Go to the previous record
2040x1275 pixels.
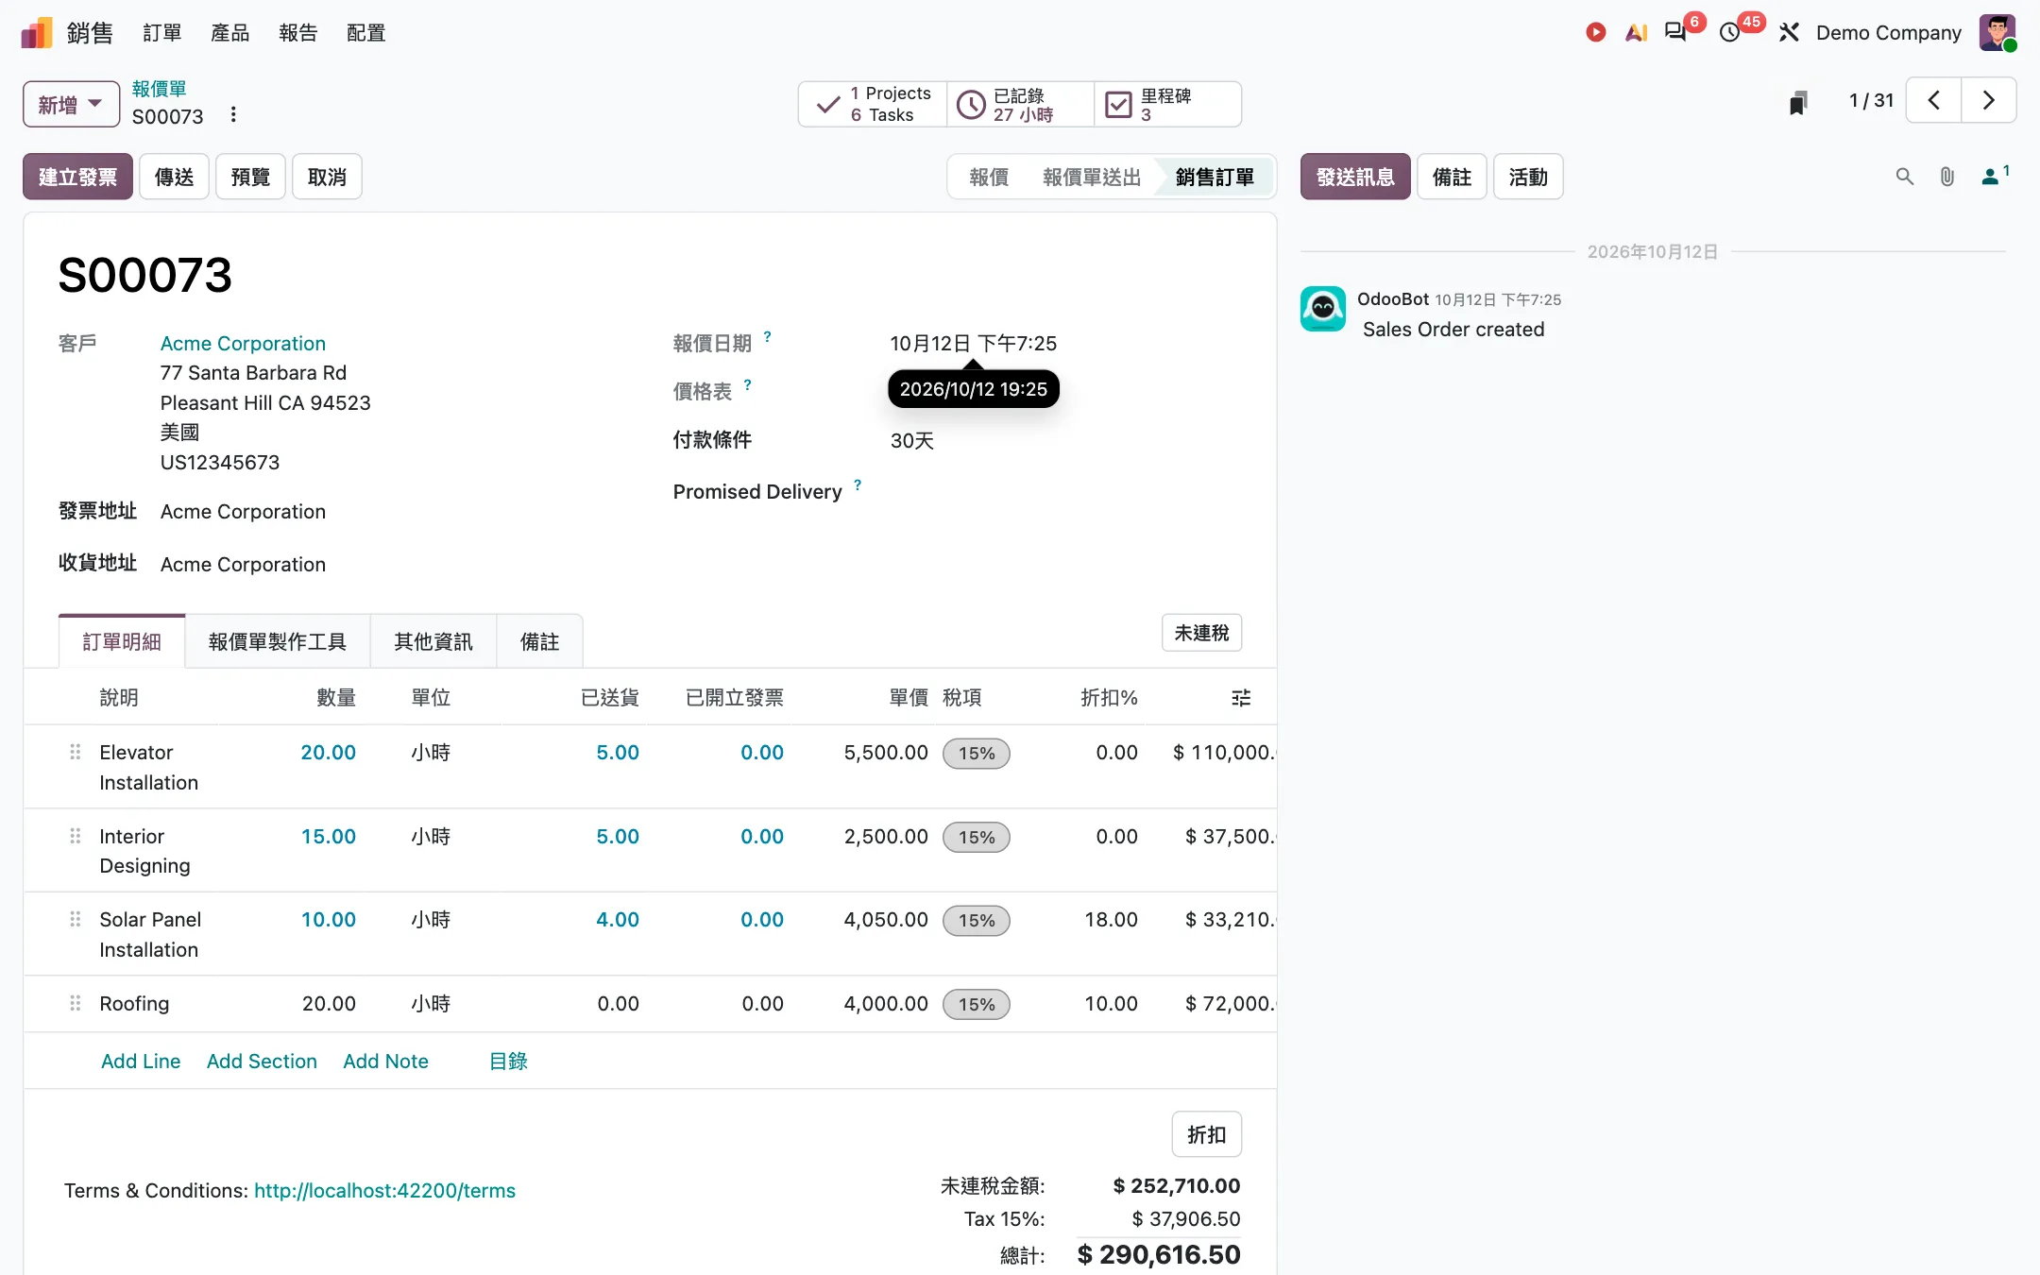click(x=1933, y=100)
